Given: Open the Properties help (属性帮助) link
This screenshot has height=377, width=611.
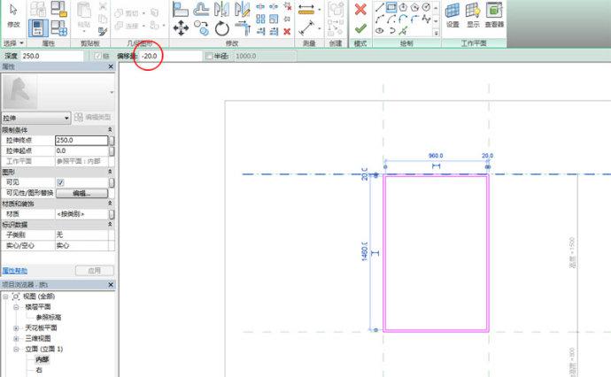Looking at the screenshot, I should point(15,270).
